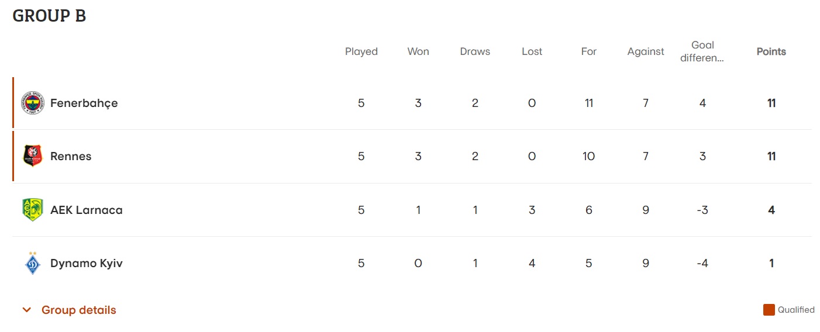The width and height of the screenshot is (820, 332).
Task: Click the Rennes club crest icon
Action: pyautogui.click(x=33, y=156)
